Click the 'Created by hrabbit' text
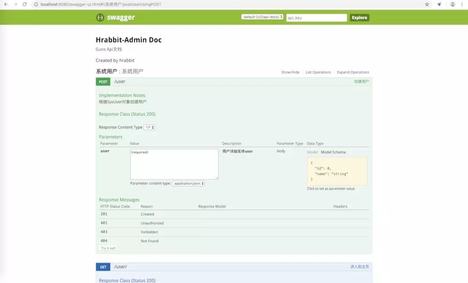The width and height of the screenshot is (468, 283). (115, 60)
